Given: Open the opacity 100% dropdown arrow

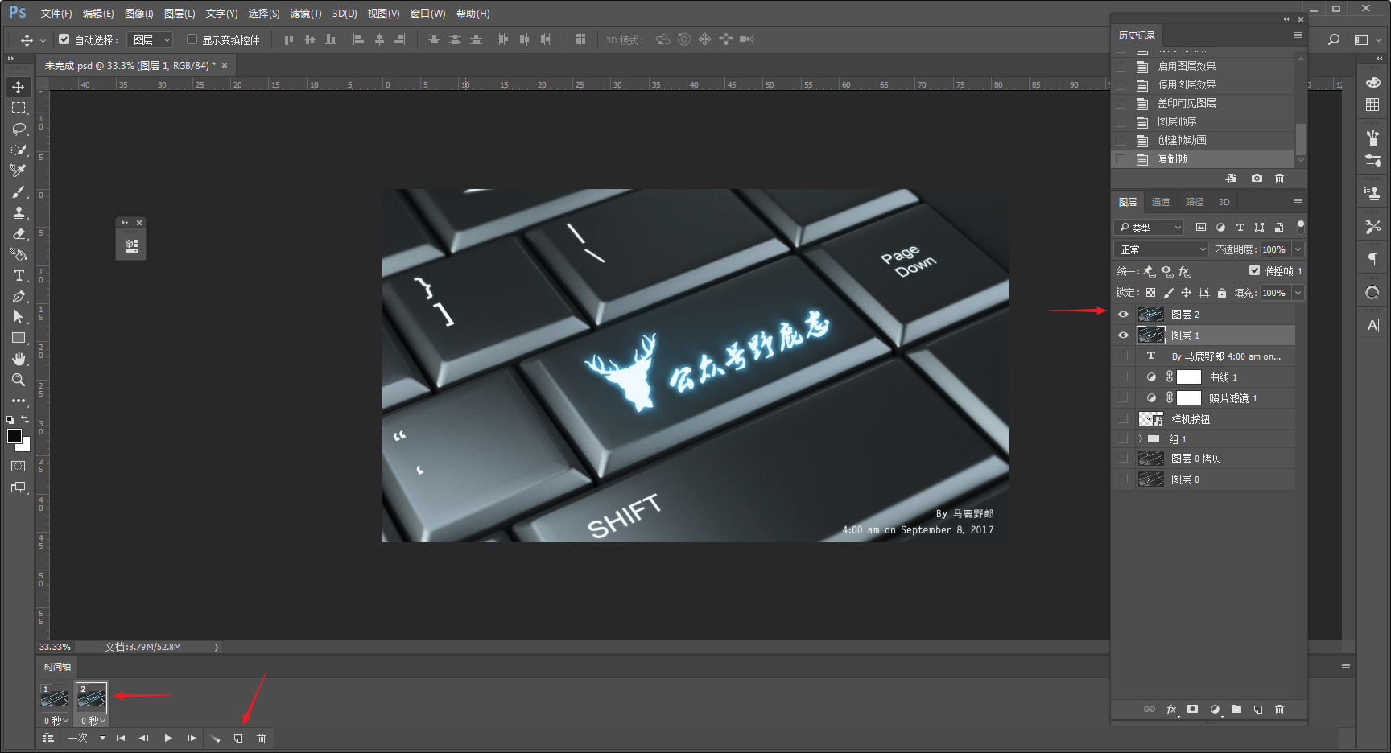Looking at the screenshot, I should [x=1298, y=249].
